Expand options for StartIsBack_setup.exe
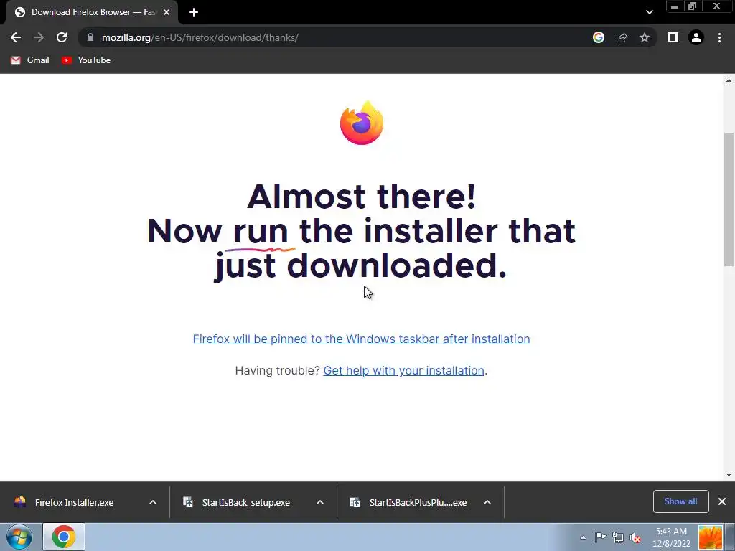The width and height of the screenshot is (735, 551). pyautogui.click(x=320, y=502)
